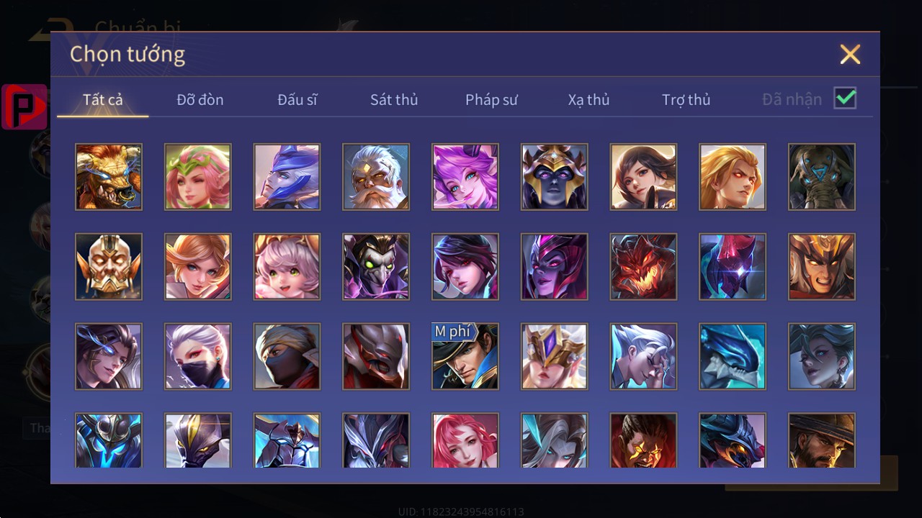922x518 pixels.
Task: Pick the white-haired masked ninja hero
Action: (x=198, y=357)
